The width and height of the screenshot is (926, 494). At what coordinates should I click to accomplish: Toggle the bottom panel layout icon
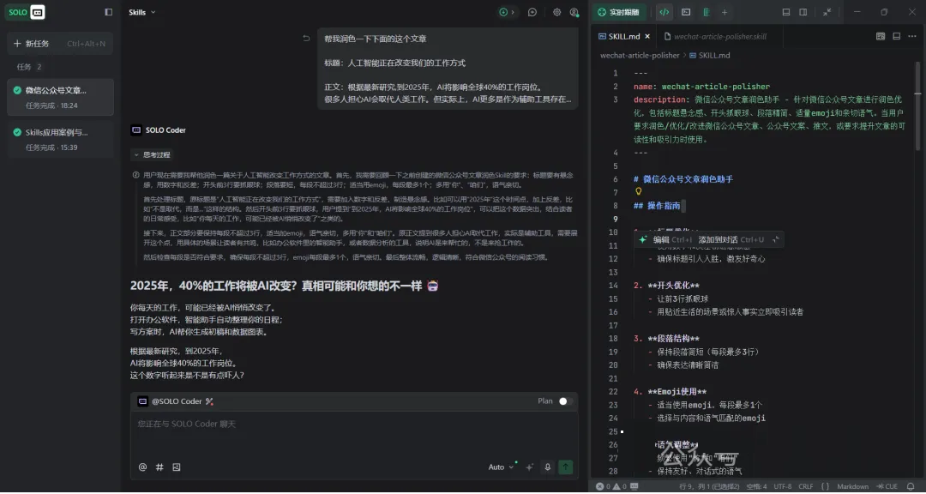click(x=786, y=13)
